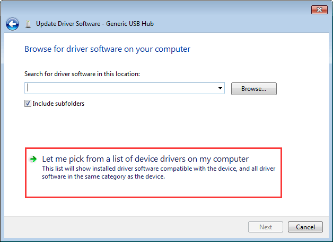The width and height of the screenshot is (333, 242).
Task: Click the green arrow next to Let me pick
Action: point(33,159)
